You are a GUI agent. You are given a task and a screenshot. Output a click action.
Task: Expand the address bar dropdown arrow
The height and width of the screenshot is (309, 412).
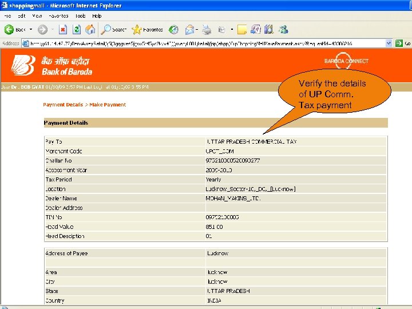coord(389,43)
